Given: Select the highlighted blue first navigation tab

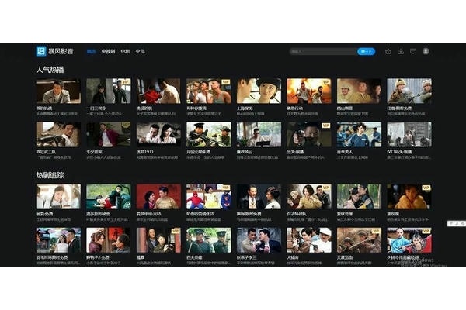Looking at the screenshot, I should click(x=91, y=51).
